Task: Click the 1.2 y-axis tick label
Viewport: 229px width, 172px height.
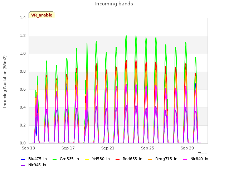Action: [x=23, y=36]
